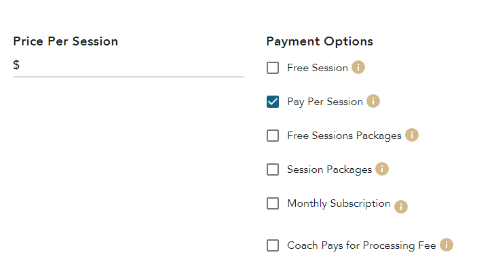Open the Pay Per Session info icon
The image size is (494, 280).
click(373, 102)
